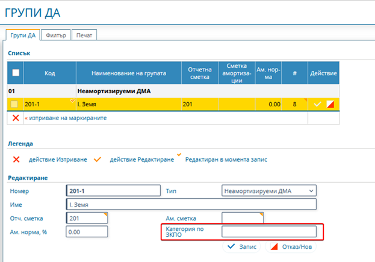Switch to the Печат tab

[x=84, y=35]
